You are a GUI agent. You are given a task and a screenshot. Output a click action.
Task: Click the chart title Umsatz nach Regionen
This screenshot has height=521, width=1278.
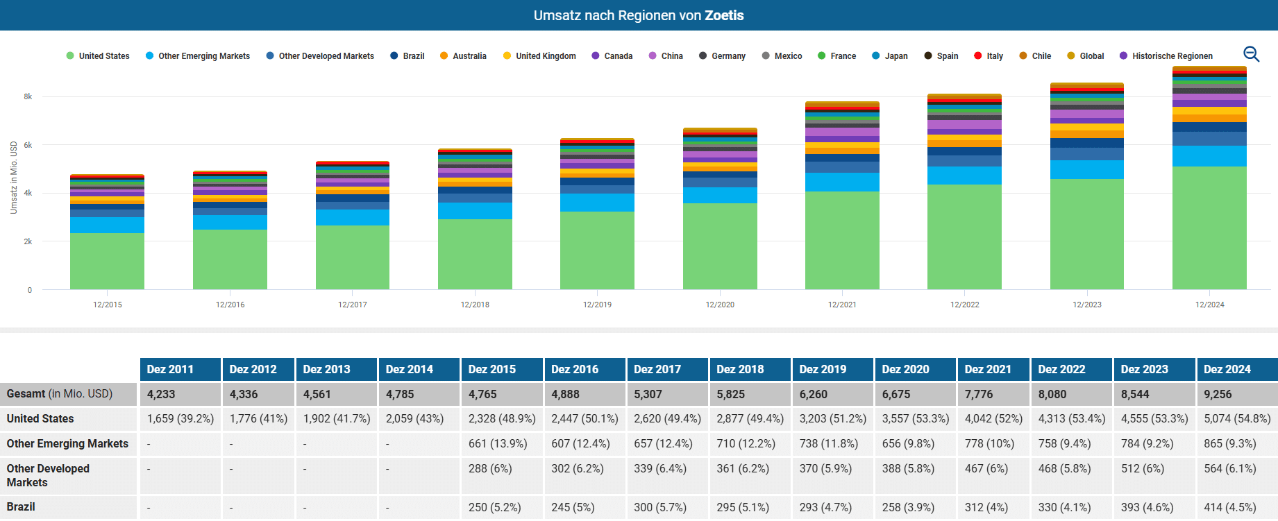639,15
